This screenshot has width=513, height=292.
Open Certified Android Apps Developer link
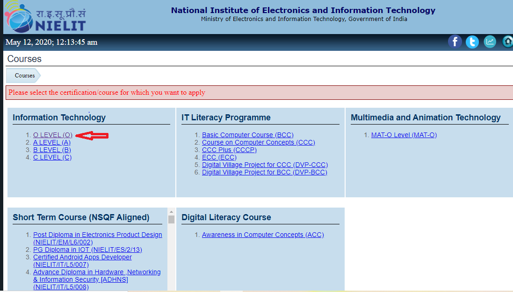[82, 261]
